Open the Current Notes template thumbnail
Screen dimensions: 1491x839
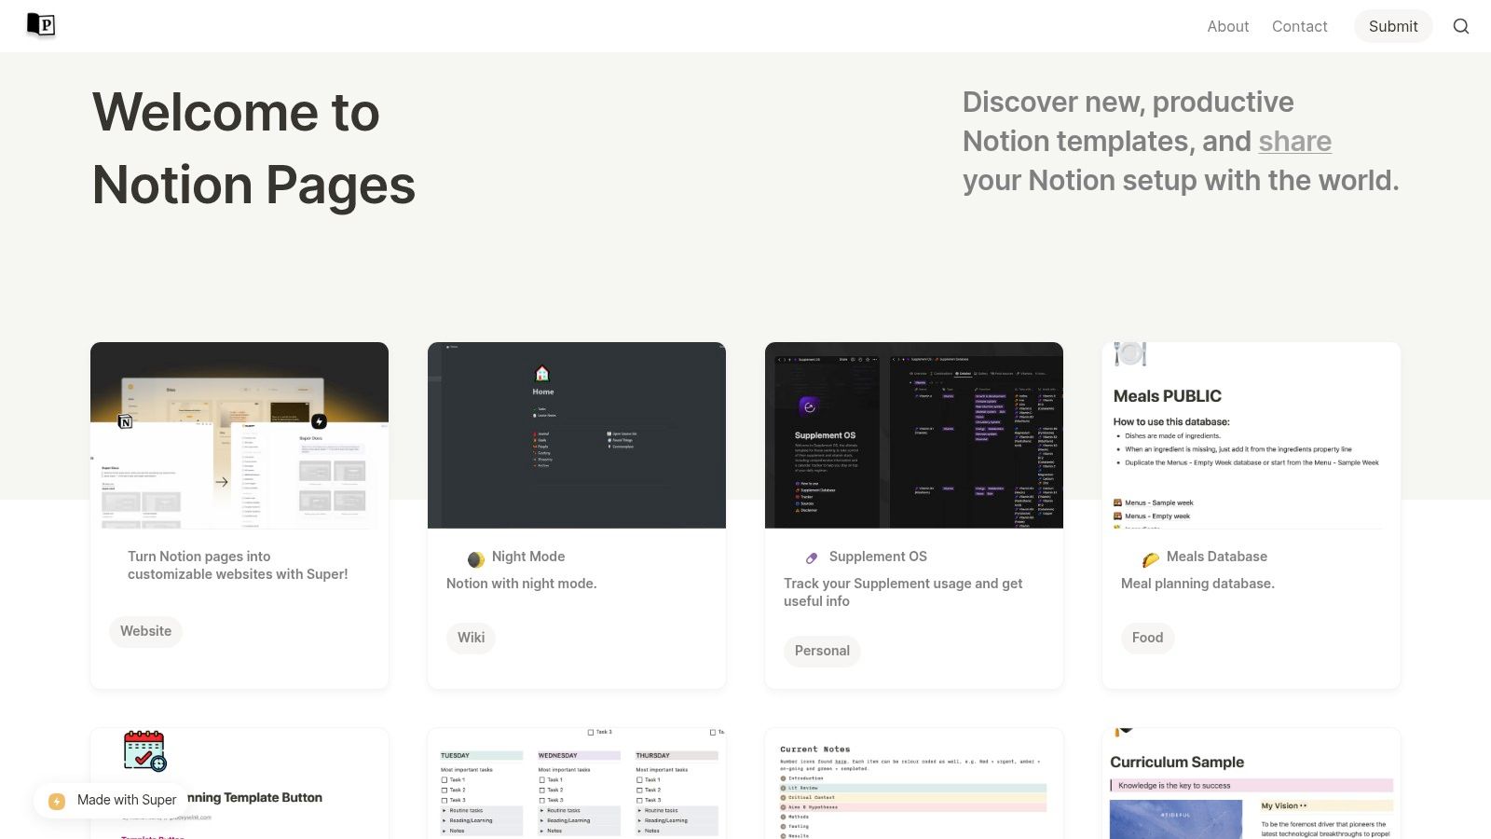click(x=914, y=783)
